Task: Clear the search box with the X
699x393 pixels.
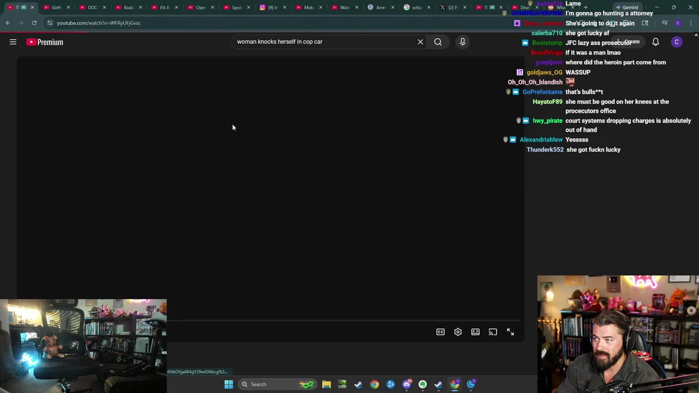Action: point(420,41)
